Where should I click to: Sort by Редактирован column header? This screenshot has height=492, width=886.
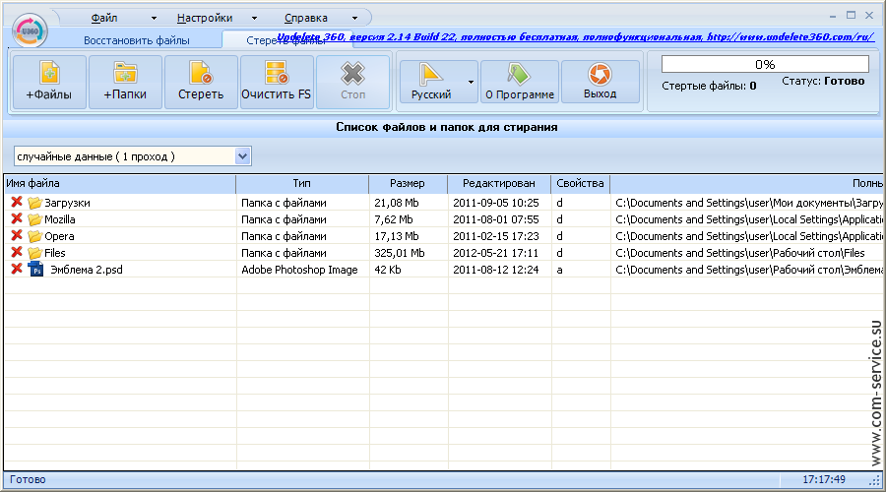point(499,184)
